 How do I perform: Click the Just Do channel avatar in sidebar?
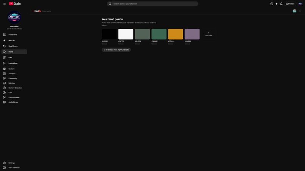(14, 17)
